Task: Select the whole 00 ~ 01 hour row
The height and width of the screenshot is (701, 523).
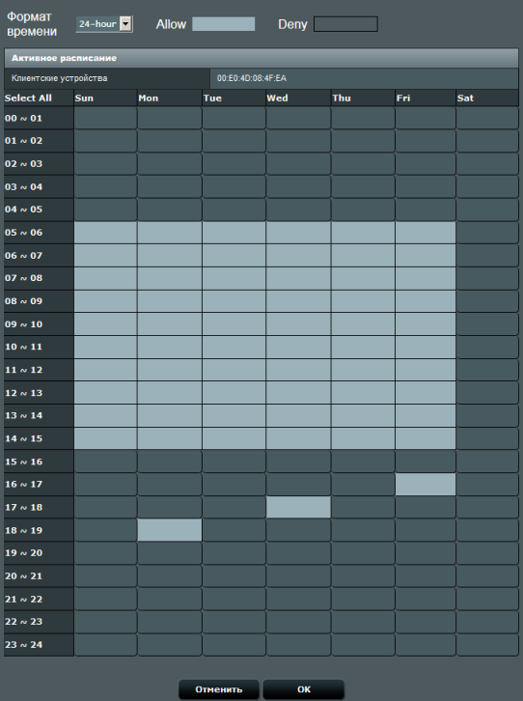Action: (39, 118)
